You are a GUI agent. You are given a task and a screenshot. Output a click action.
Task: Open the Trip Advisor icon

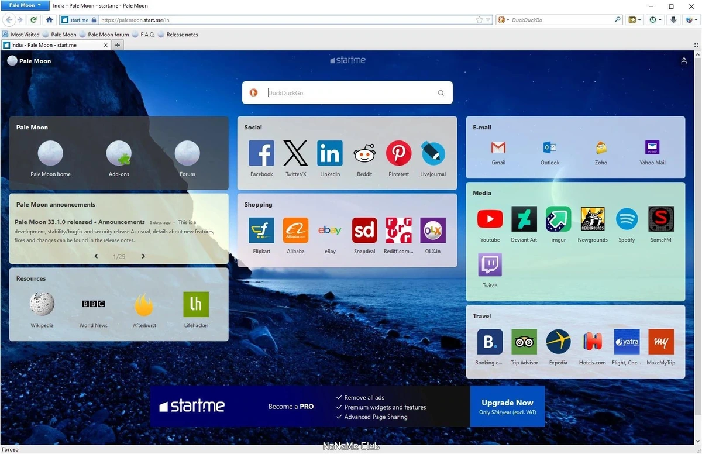[x=524, y=342]
